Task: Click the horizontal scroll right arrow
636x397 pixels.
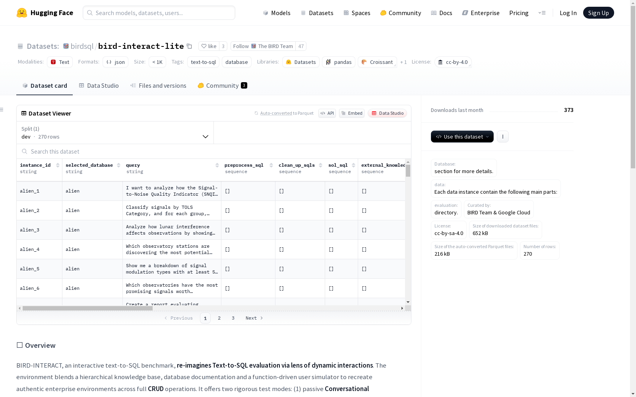Action: pos(402,308)
